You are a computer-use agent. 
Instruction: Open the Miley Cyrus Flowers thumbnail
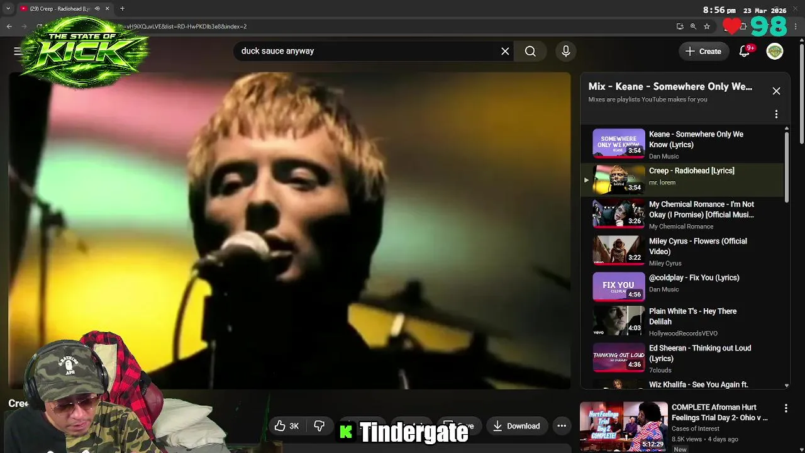pyautogui.click(x=619, y=250)
